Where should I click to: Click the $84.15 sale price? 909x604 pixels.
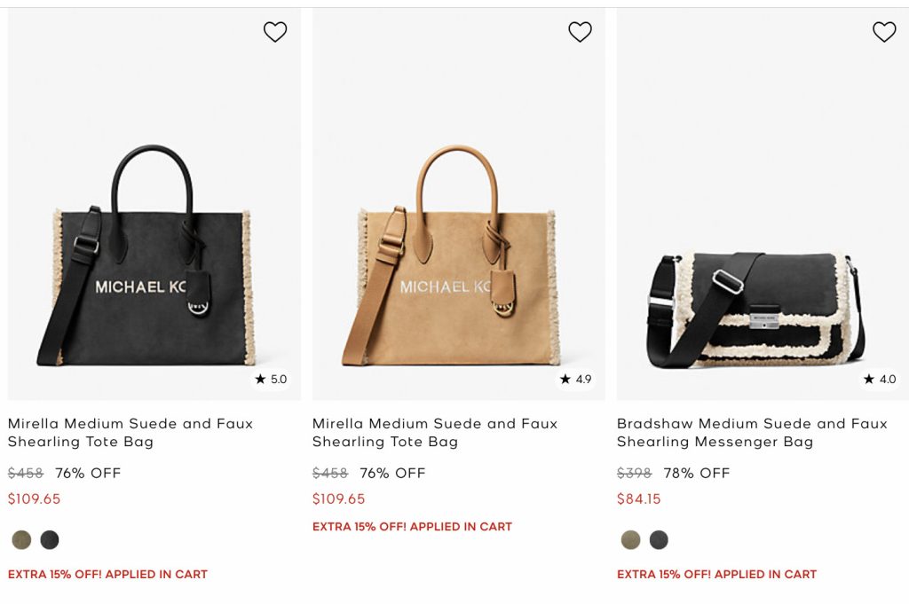(639, 498)
